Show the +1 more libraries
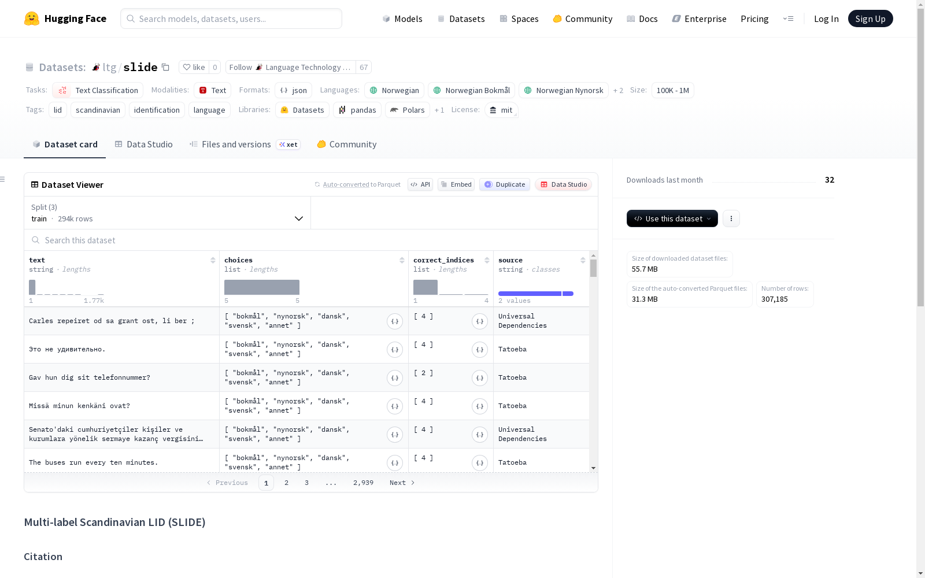 (439, 110)
